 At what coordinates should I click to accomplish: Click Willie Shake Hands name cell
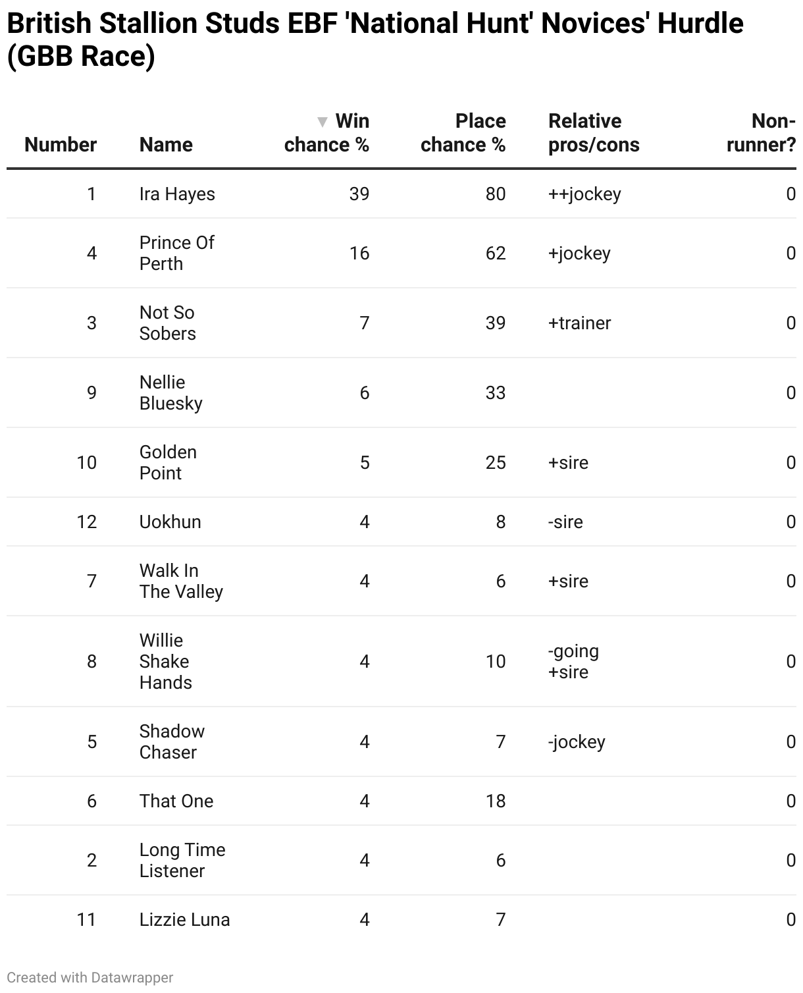coord(165,662)
